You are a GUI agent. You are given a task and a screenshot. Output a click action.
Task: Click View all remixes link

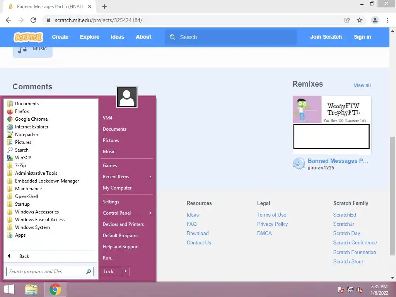(x=362, y=85)
